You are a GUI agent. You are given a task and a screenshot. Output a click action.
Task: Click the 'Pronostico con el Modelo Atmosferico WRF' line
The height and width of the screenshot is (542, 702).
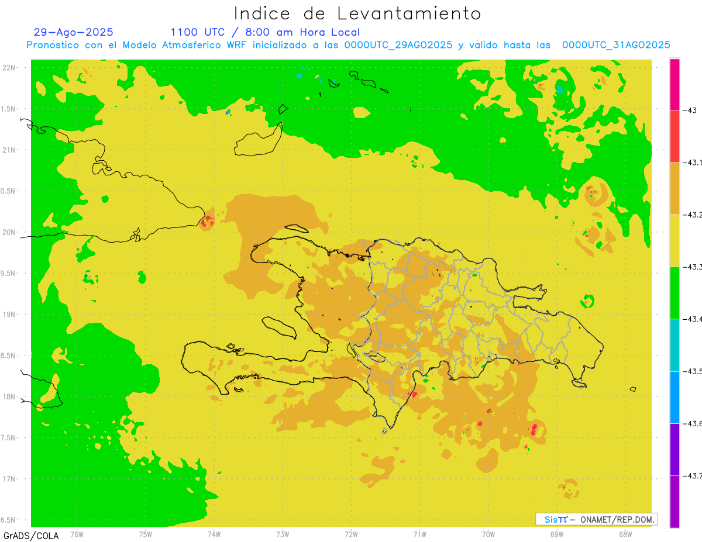(348, 45)
